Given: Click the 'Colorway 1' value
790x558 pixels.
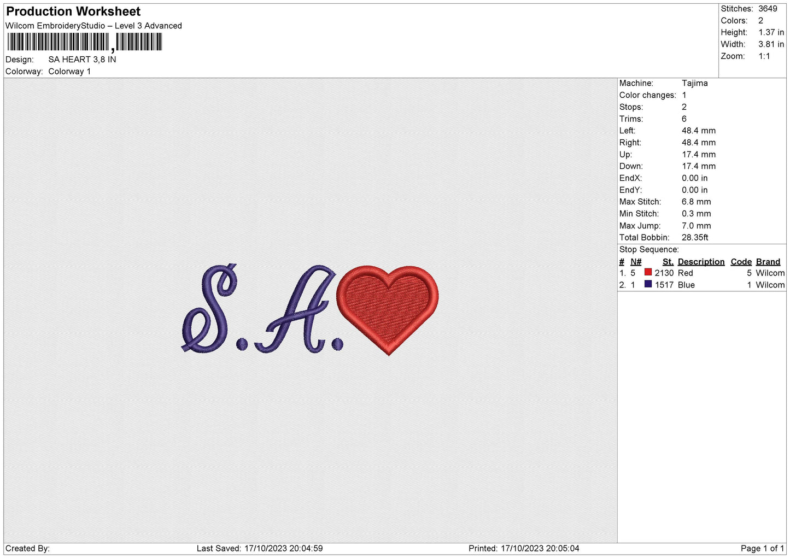Looking at the screenshot, I should (69, 72).
